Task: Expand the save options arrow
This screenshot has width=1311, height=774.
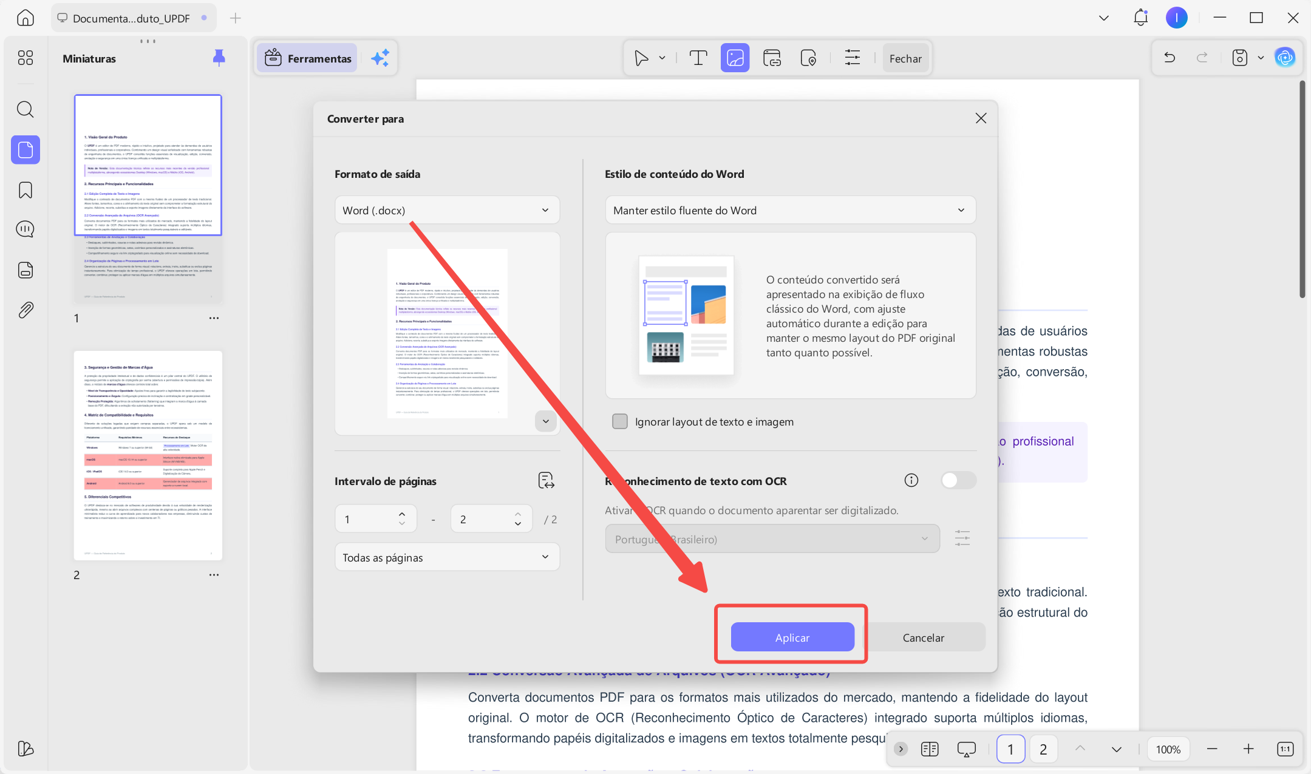Action: tap(1261, 58)
